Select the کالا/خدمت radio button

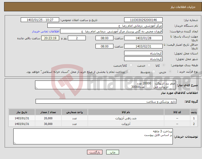(131, 65)
